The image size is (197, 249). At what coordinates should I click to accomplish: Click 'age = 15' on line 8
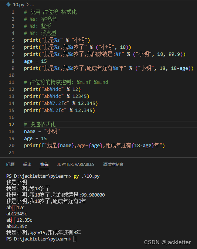click(x=35, y=61)
